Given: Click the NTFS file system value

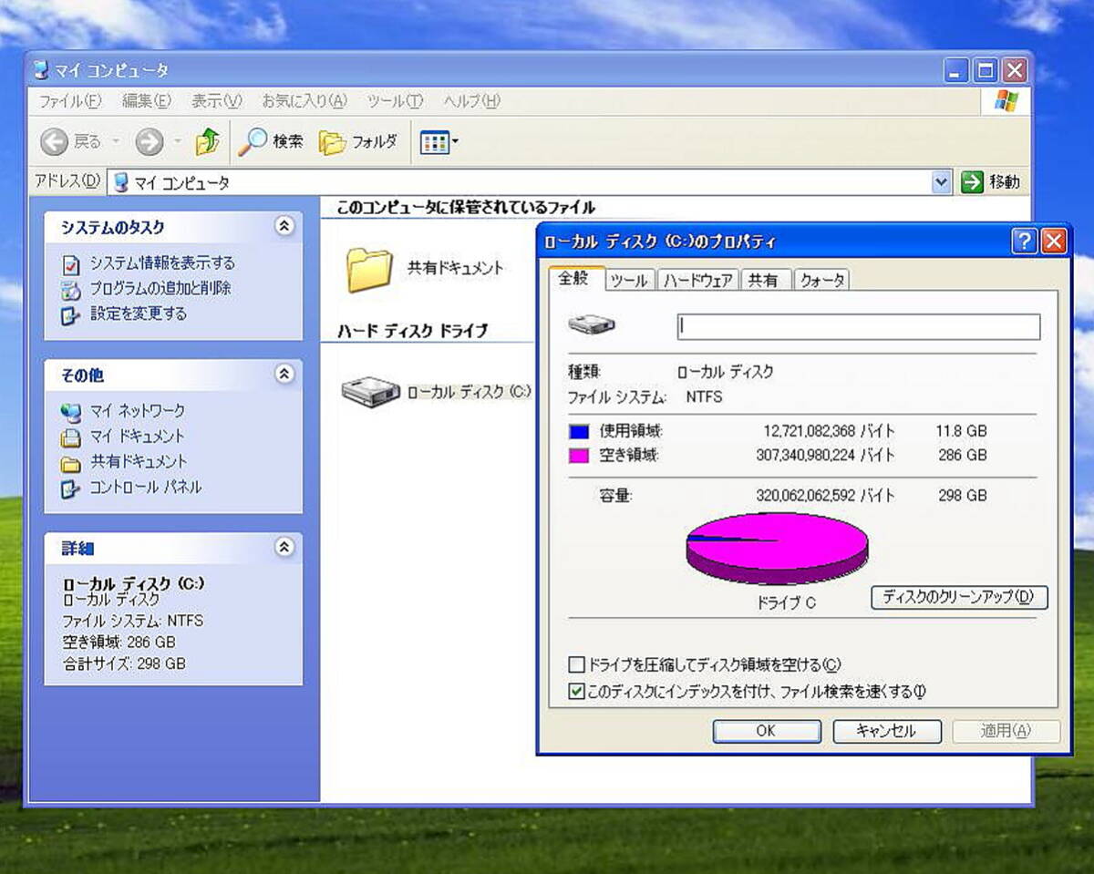Looking at the screenshot, I should point(705,397).
